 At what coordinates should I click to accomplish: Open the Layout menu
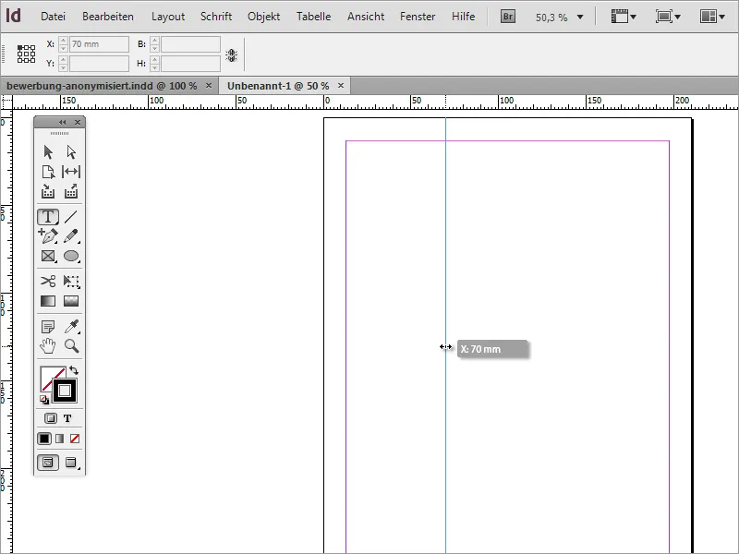168,17
